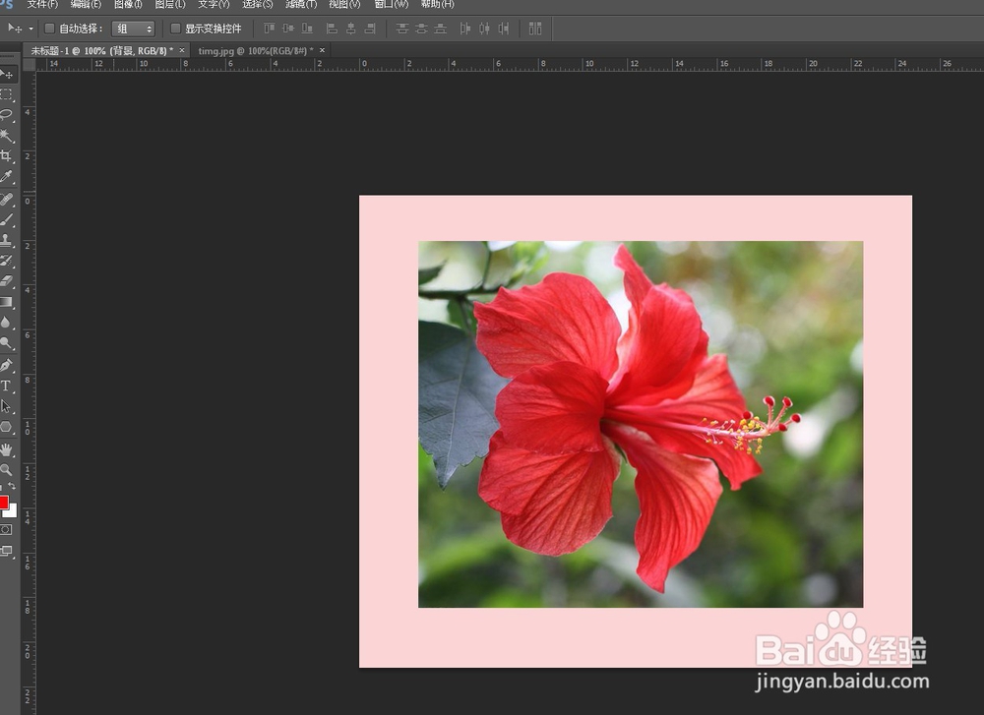Click distribute vertical centers icon

422,29
